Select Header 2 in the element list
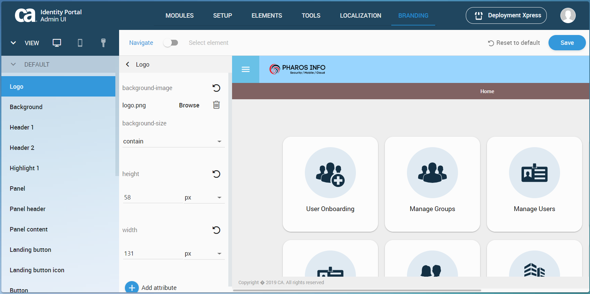Viewport: 590px width, 294px height. point(59,148)
